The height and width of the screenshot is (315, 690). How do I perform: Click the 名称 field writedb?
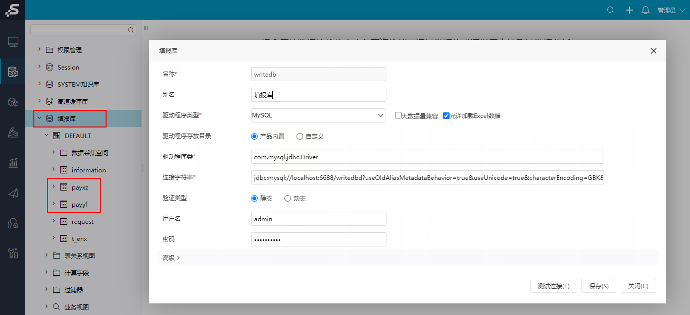click(x=319, y=74)
